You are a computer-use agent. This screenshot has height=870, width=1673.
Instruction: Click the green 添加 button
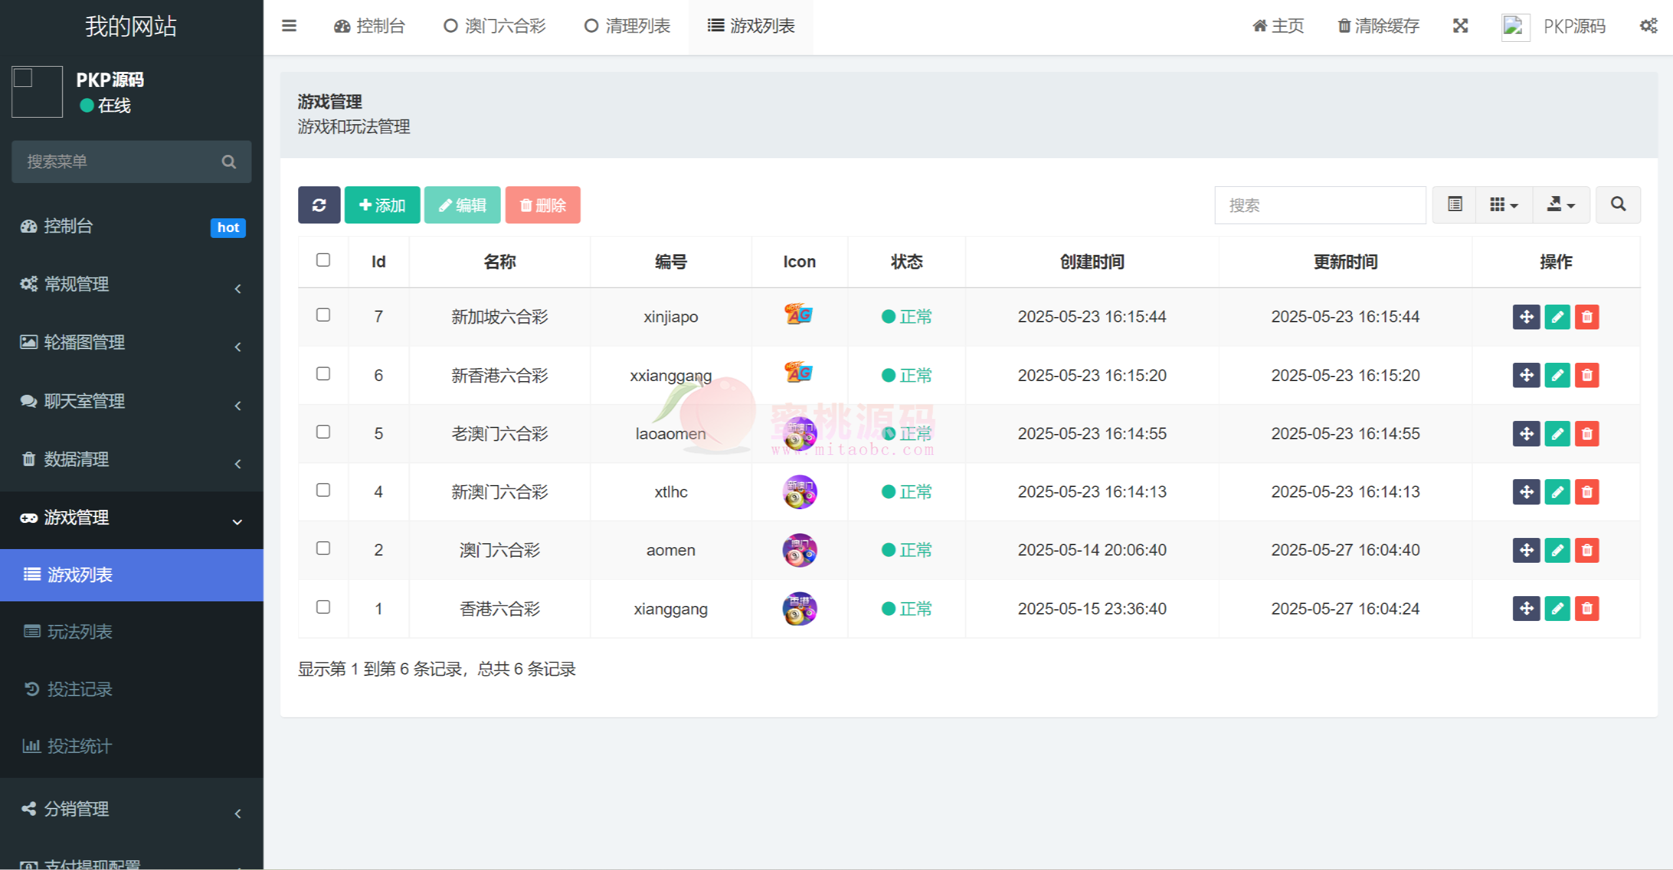382,205
